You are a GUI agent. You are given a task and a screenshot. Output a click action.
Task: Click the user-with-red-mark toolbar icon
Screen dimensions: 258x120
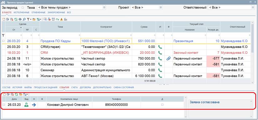[49, 19]
